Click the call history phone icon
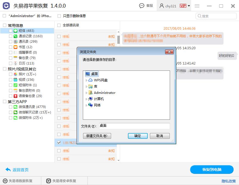This screenshot has width=239, height=185. coord(15,36)
